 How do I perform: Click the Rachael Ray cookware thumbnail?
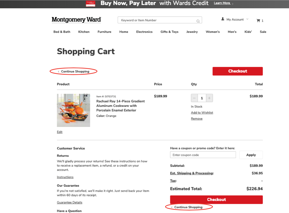click(74, 110)
